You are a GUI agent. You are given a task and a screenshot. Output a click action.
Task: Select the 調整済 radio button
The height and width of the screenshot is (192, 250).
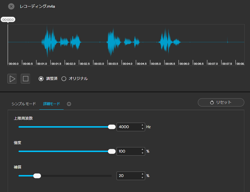point(41,79)
